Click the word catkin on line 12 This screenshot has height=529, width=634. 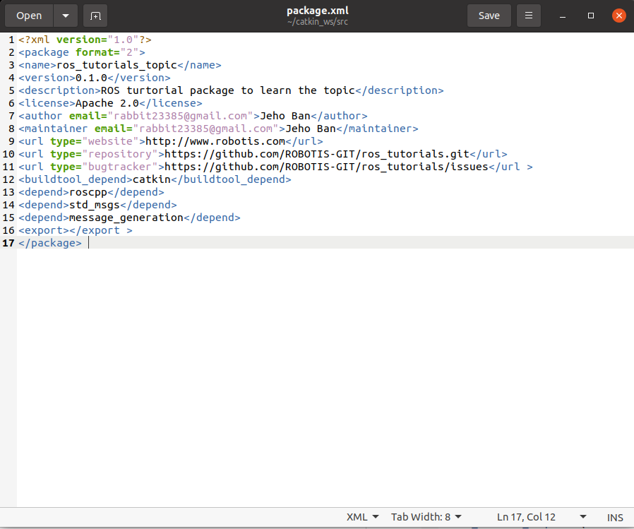152,179
